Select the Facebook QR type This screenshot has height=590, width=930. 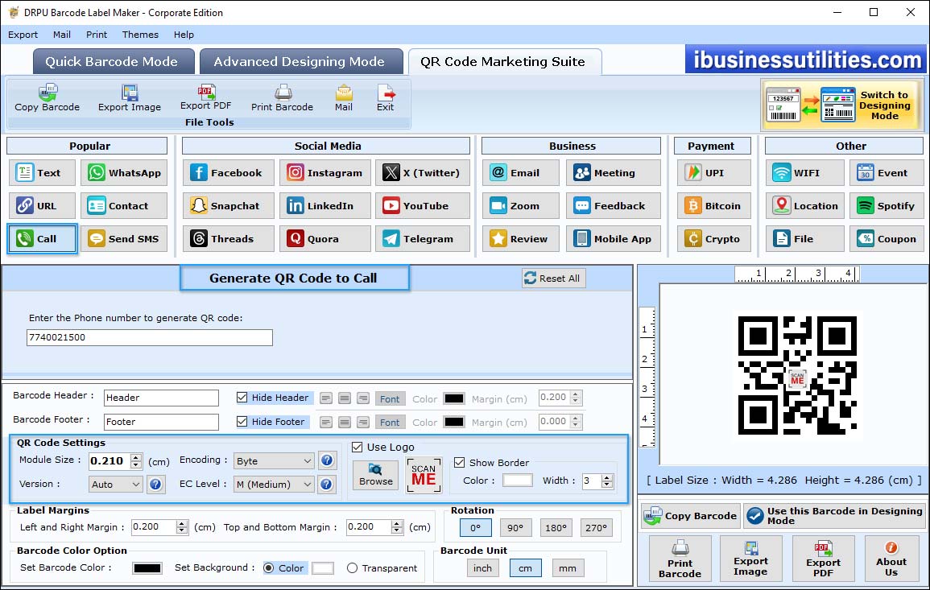[x=229, y=172]
